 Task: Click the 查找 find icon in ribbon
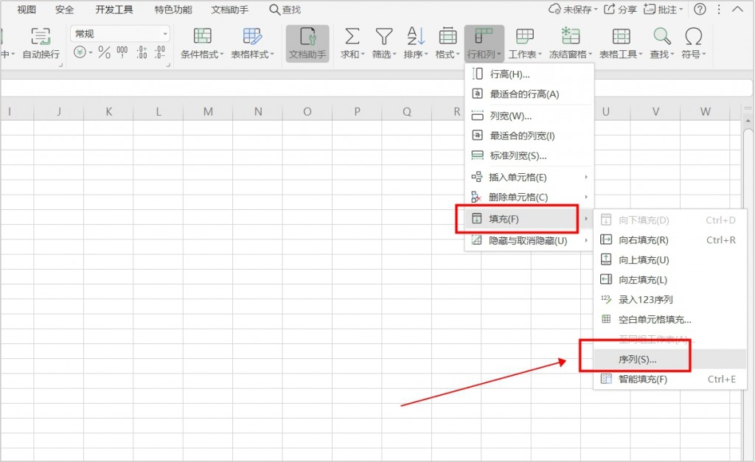click(x=662, y=36)
